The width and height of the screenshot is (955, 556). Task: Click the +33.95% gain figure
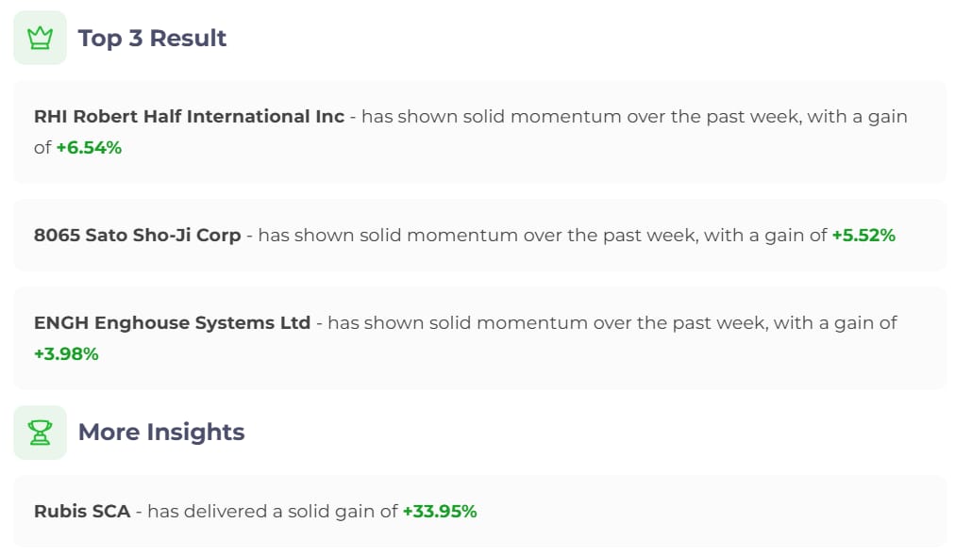[x=440, y=512]
